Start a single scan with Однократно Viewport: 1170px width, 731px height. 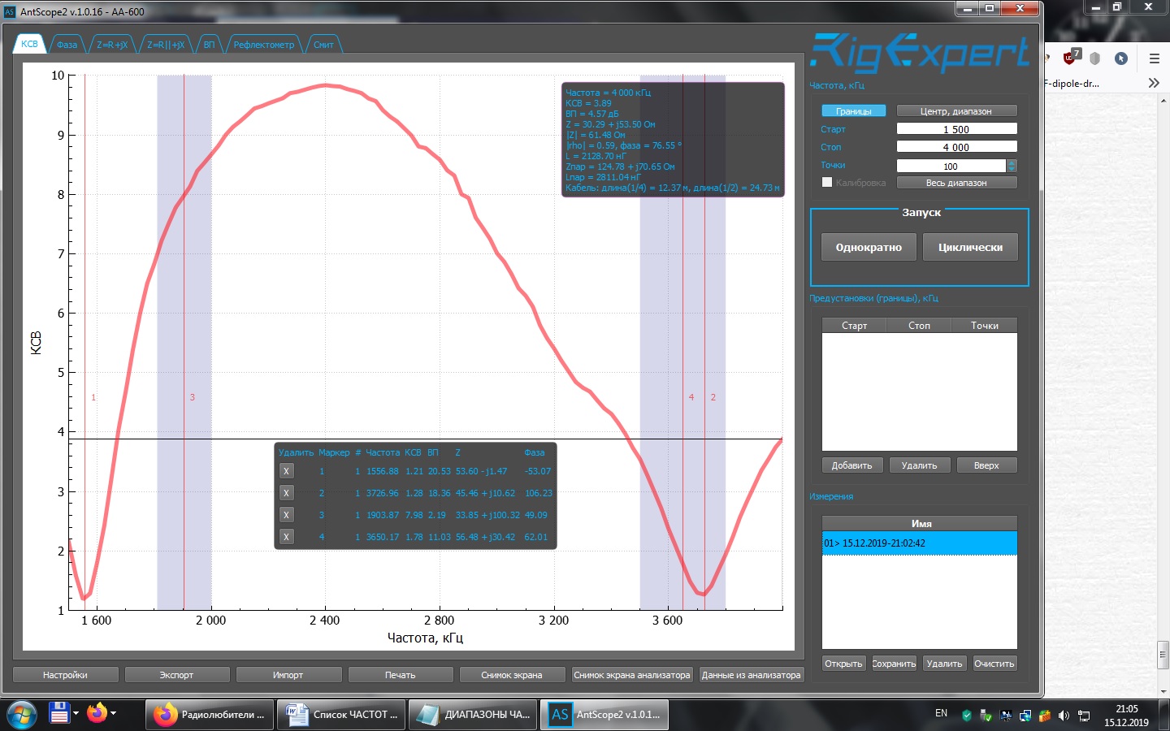pyautogui.click(x=868, y=247)
